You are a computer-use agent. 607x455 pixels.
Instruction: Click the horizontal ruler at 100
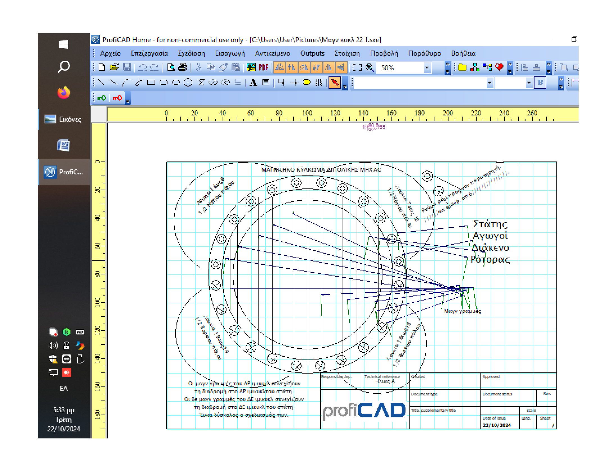pyautogui.click(x=307, y=115)
